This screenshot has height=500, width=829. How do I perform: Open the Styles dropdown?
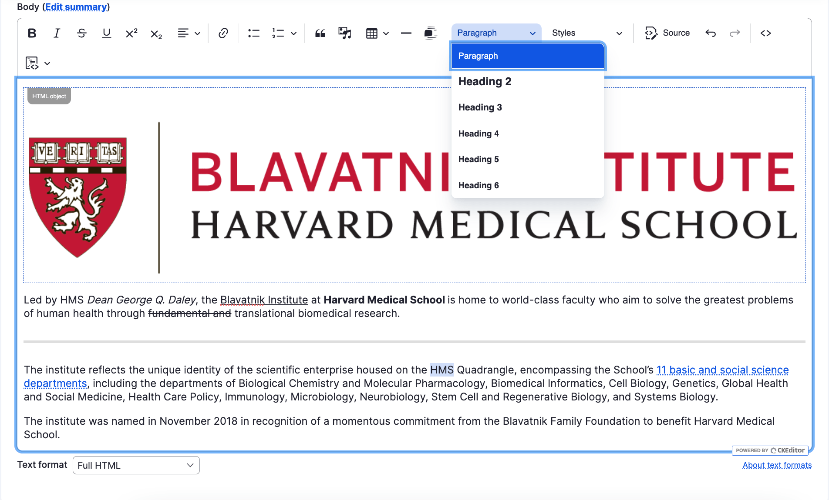[x=586, y=33]
